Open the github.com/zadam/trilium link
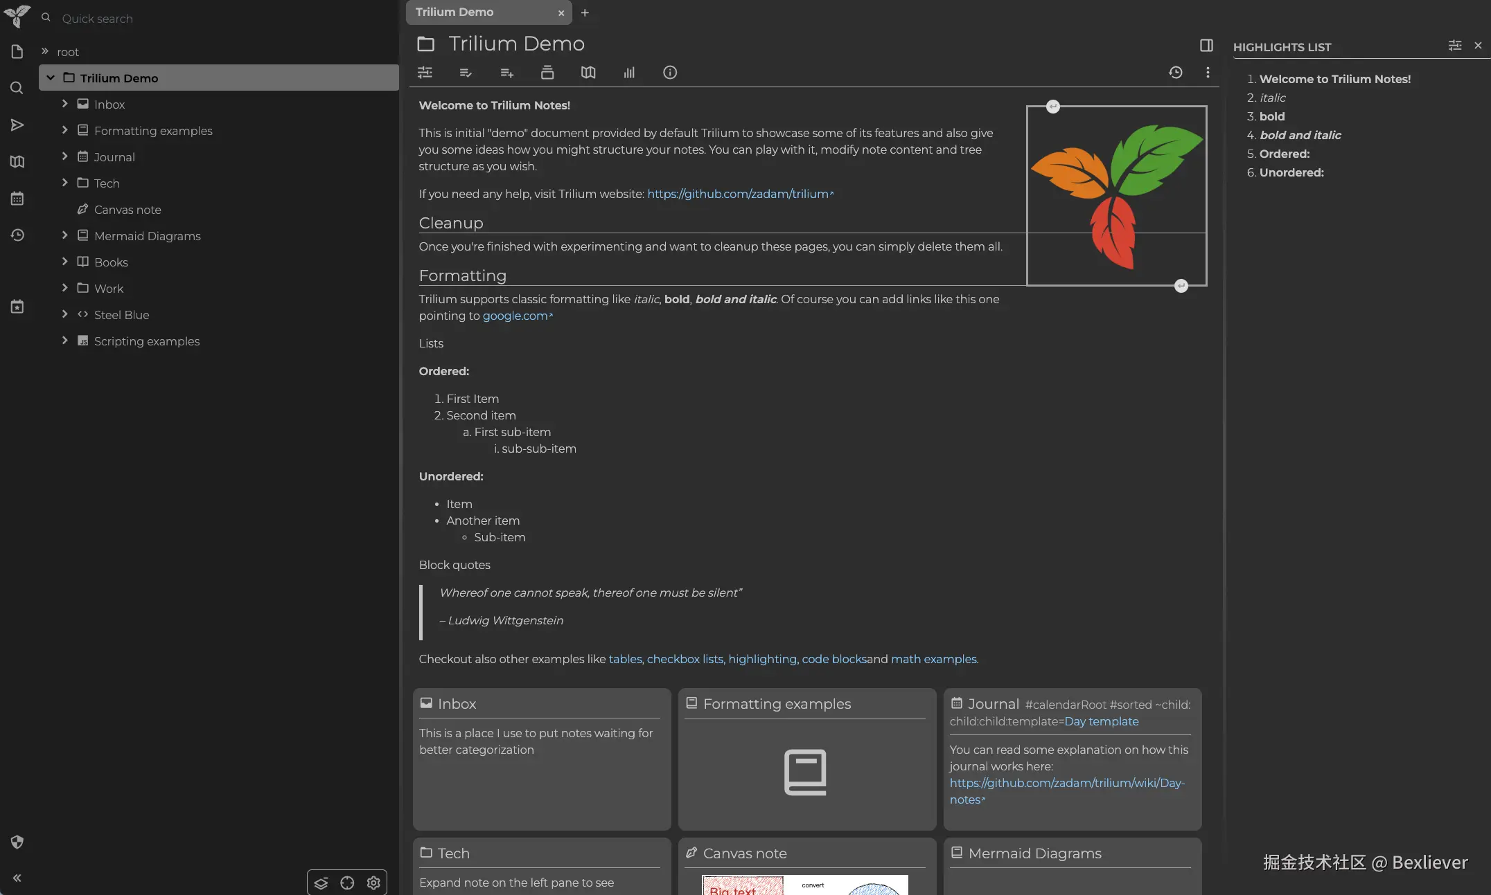Screen dimensions: 1491x895 tap(738, 194)
